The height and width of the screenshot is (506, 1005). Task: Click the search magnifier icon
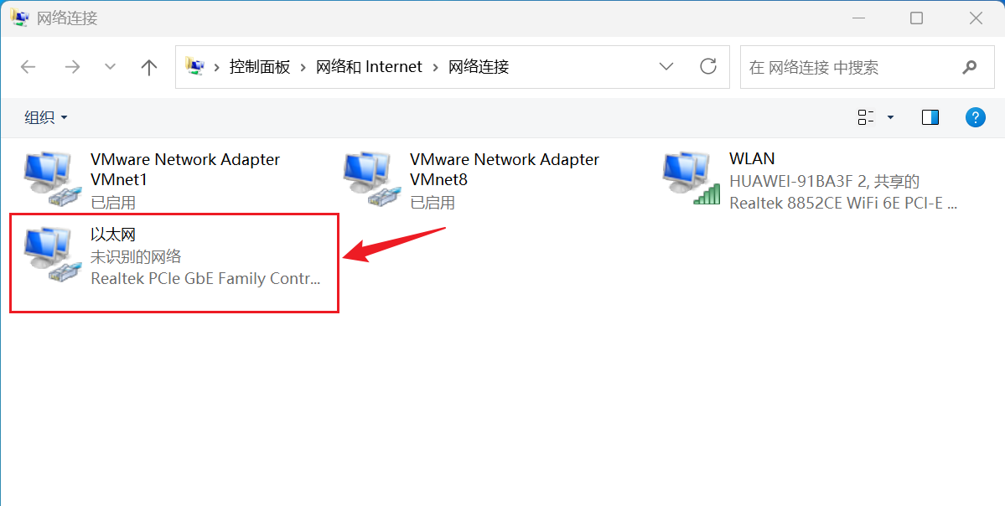pyautogui.click(x=970, y=67)
